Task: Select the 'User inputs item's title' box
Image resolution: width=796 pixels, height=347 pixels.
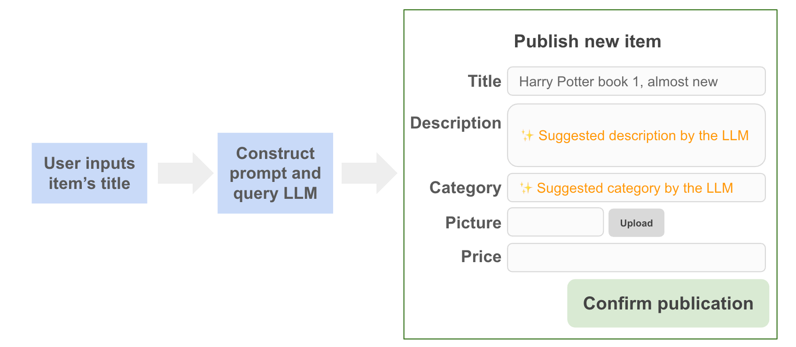Action: (x=89, y=173)
